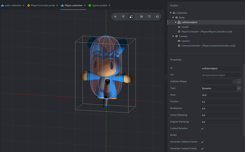The width and height of the screenshot is (245, 152).
Task: Select the Scale tool in viewport toolbar
Action: coord(131,17)
